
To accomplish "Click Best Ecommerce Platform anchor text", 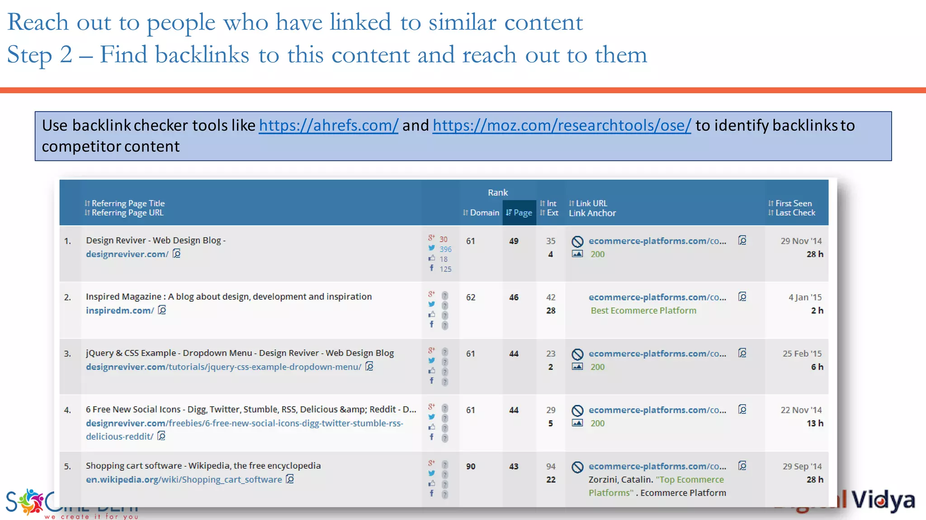I will (x=643, y=311).
